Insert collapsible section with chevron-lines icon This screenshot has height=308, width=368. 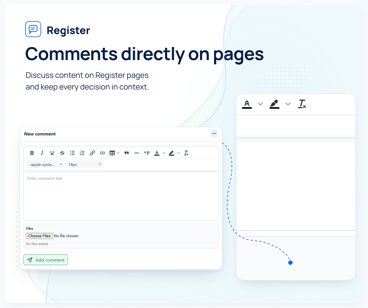147,153
